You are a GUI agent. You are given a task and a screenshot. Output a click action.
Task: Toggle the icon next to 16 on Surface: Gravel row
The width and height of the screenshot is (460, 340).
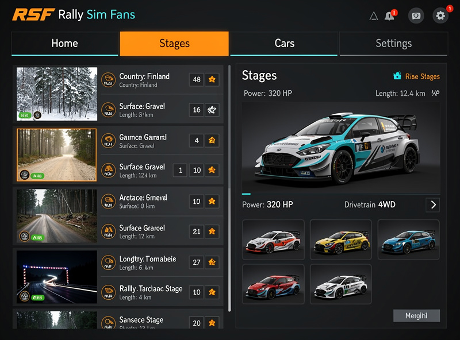click(x=212, y=110)
